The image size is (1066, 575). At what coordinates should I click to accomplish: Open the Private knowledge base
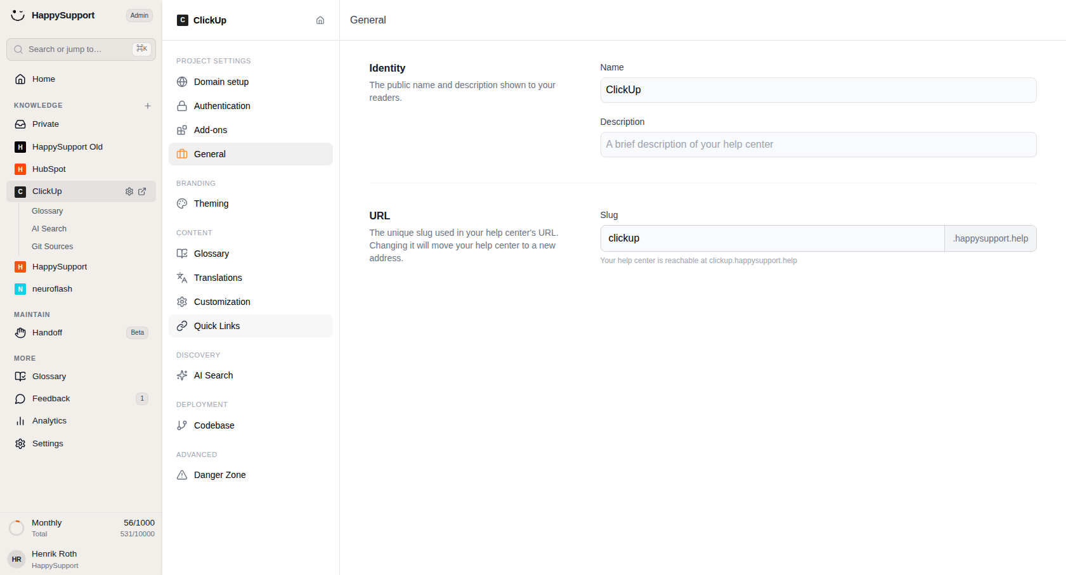tap(81, 124)
